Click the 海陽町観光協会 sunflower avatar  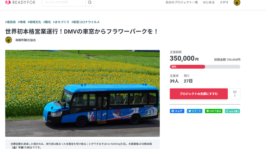[x=9, y=40]
